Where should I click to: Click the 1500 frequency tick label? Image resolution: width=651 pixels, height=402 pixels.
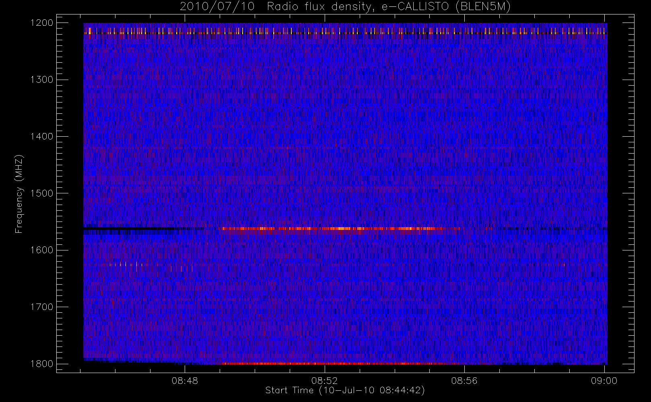42,193
